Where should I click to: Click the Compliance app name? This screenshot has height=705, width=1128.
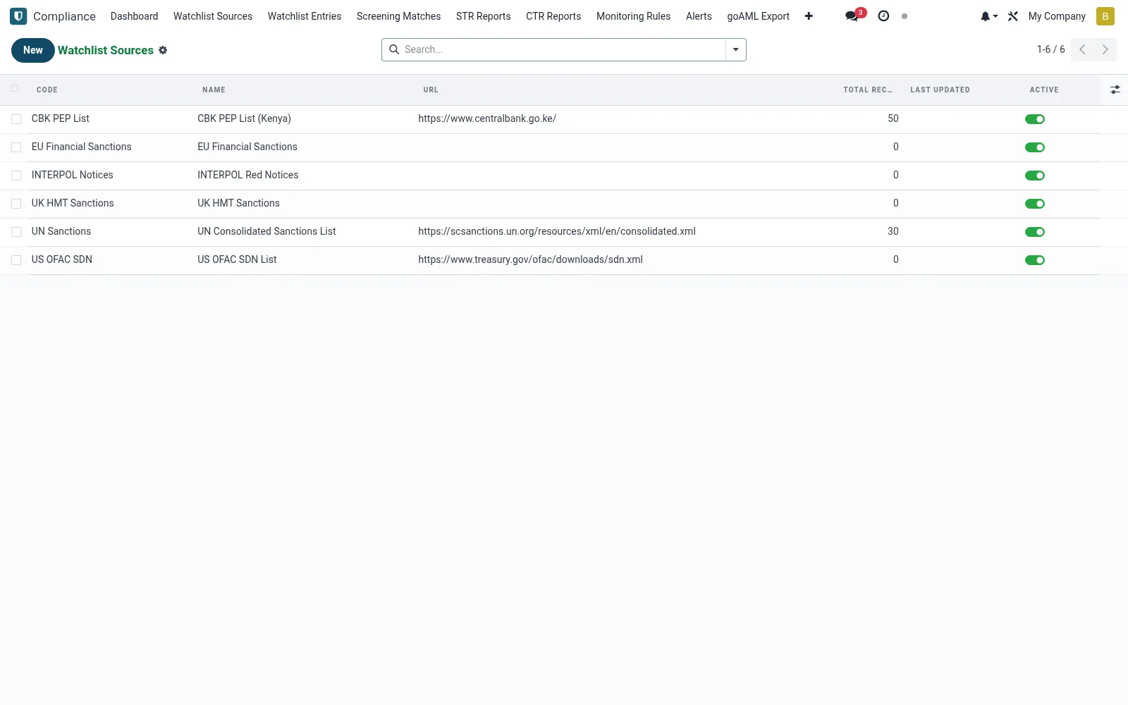[64, 16]
